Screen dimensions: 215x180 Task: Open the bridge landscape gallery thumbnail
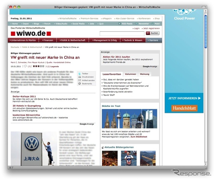pyautogui.click(x=148, y=158)
